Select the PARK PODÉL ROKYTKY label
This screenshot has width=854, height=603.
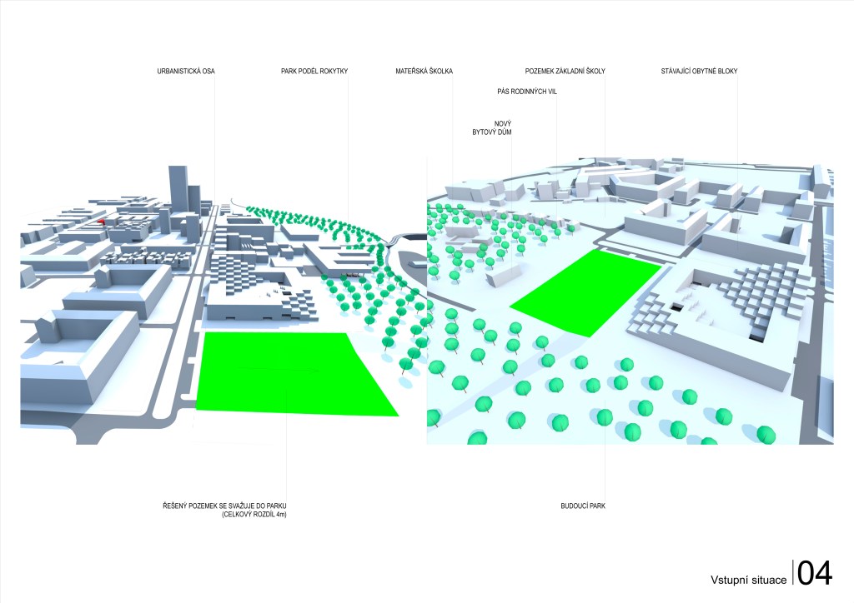(x=314, y=72)
